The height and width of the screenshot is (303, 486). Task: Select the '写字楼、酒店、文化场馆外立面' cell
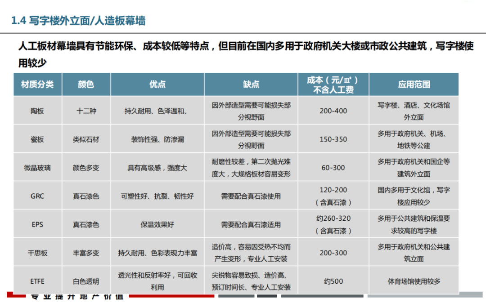[x=414, y=111]
